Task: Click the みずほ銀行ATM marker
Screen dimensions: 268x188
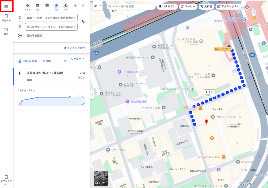Action: [x=244, y=19]
